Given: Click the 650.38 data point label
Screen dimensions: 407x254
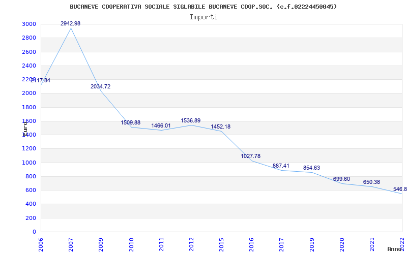Looking at the screenshot, I should click(x=371, y=182).
